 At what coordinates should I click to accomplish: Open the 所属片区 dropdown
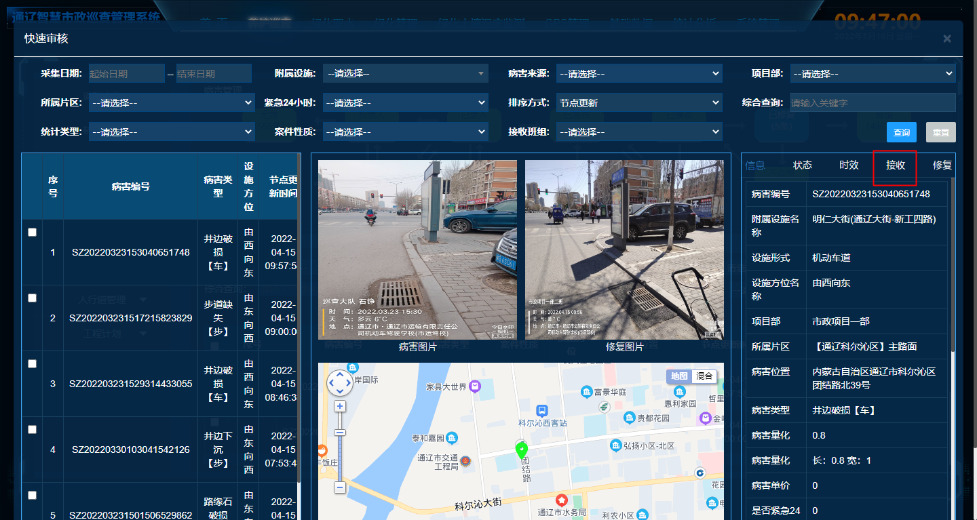click(x=172, y=103)
